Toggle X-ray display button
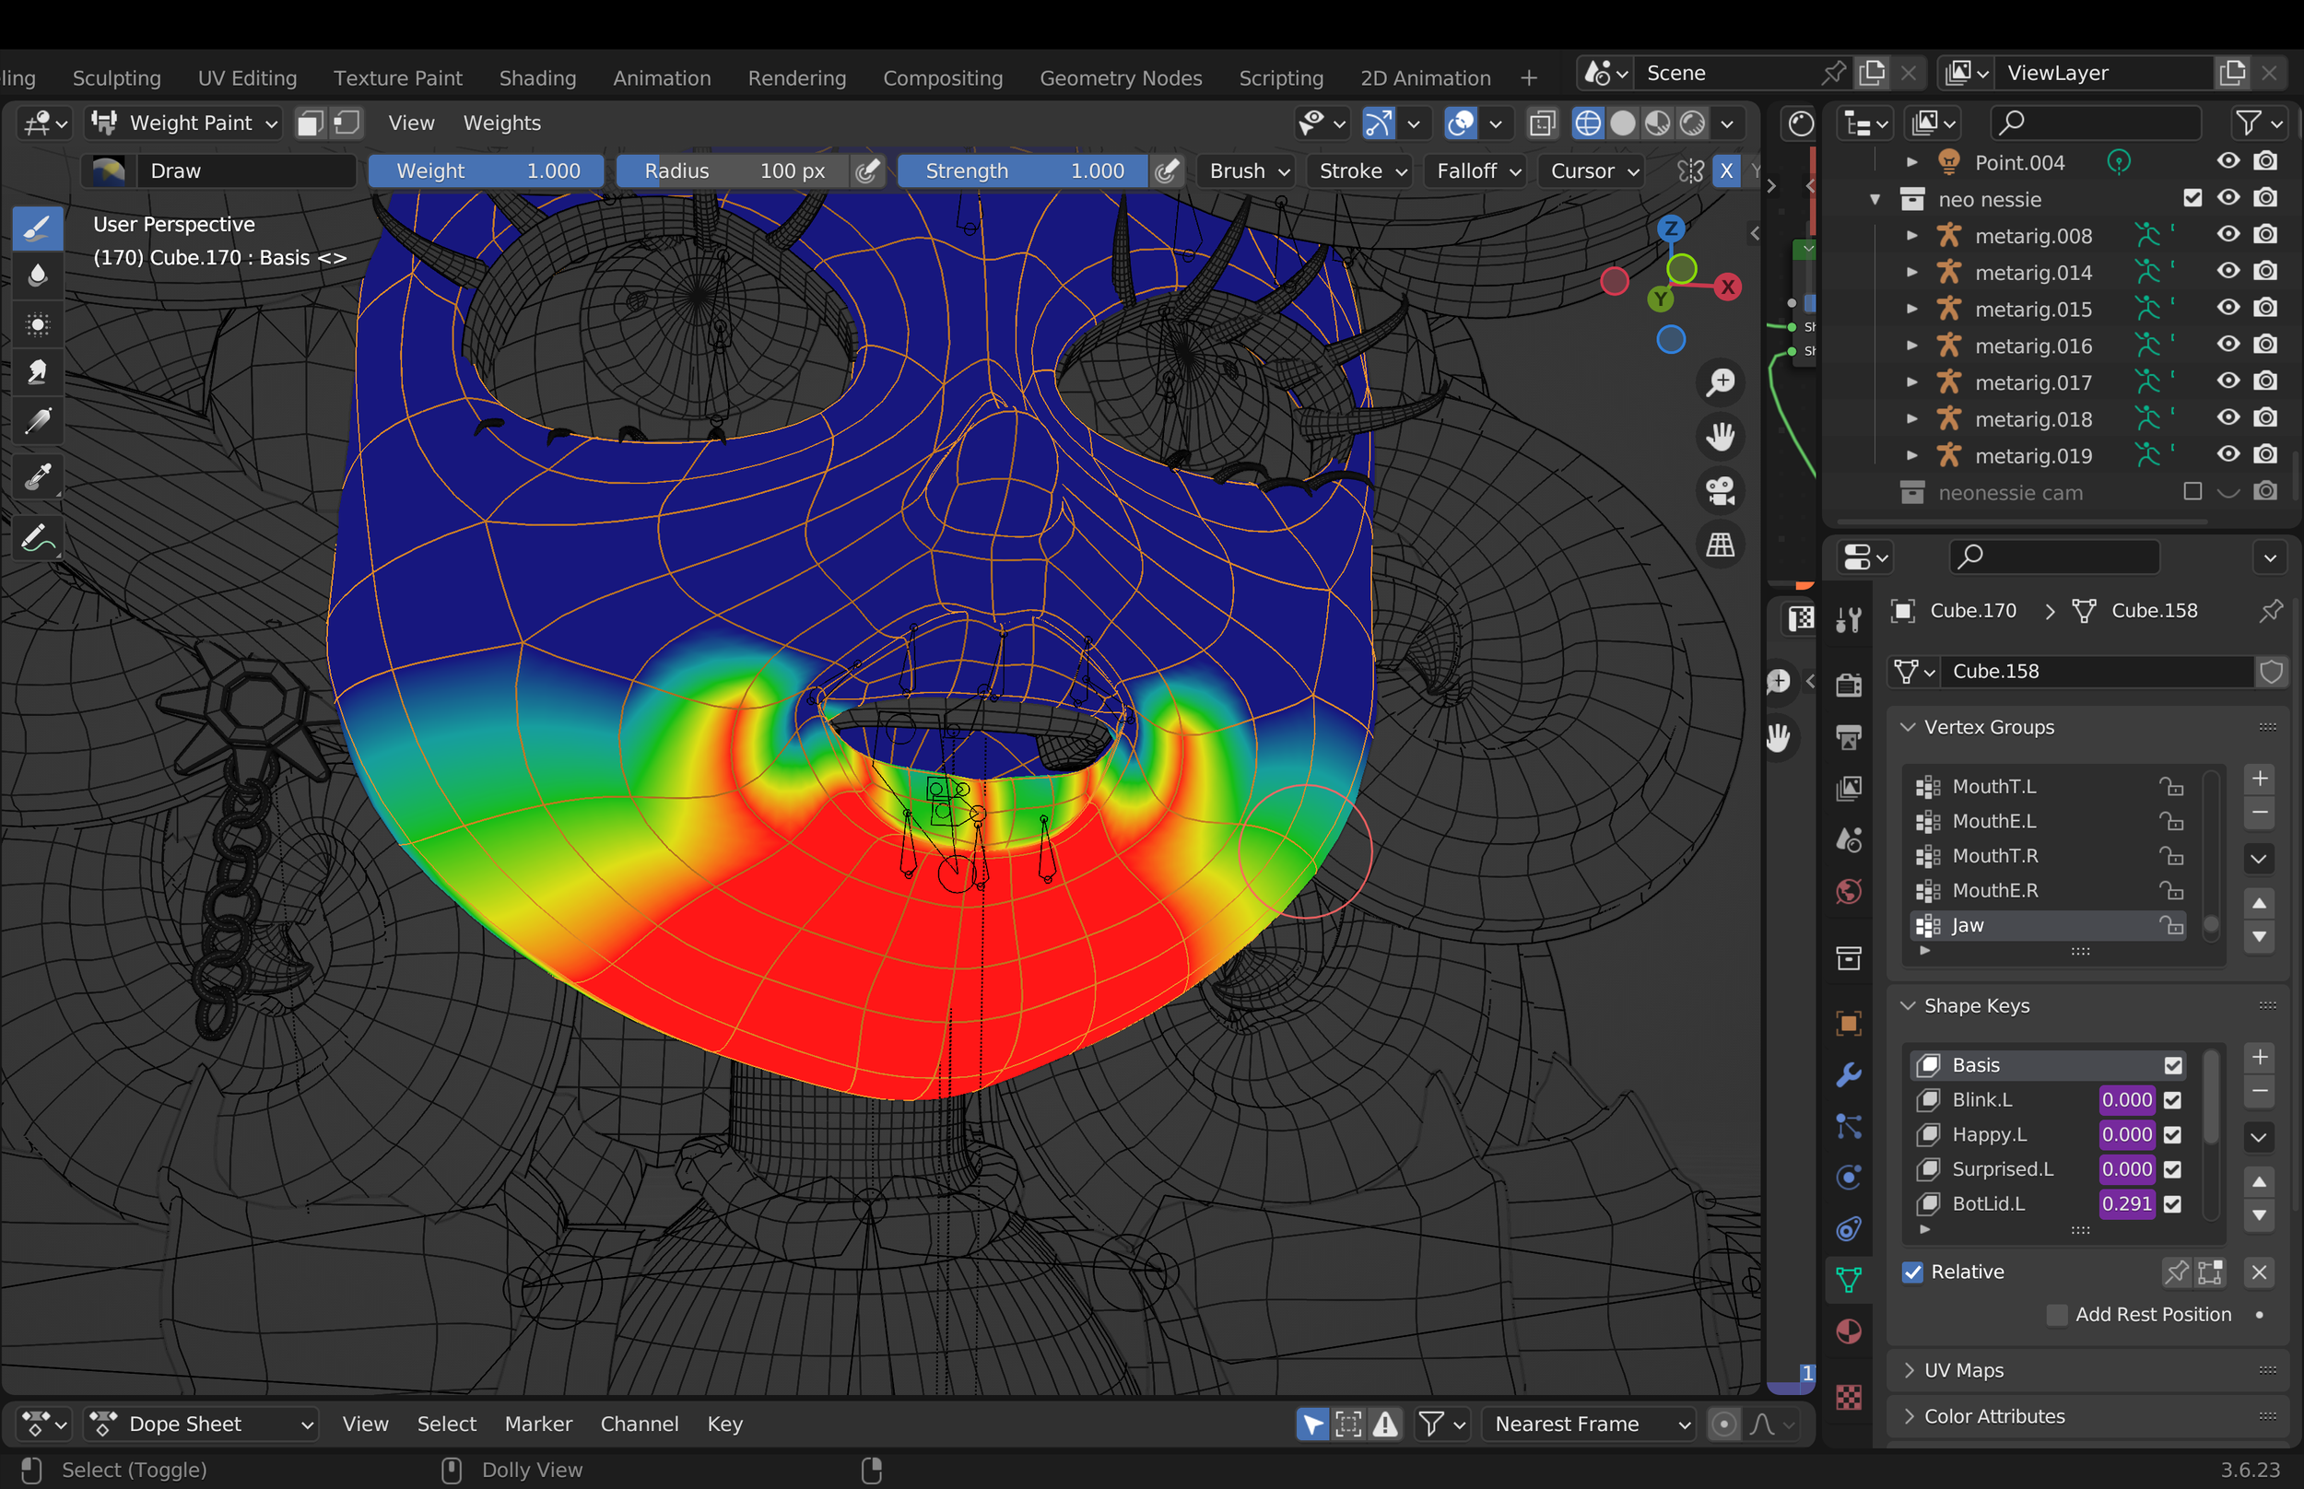 pos(1542,123)
